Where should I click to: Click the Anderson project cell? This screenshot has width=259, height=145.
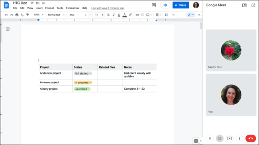[x=55, y=74]
